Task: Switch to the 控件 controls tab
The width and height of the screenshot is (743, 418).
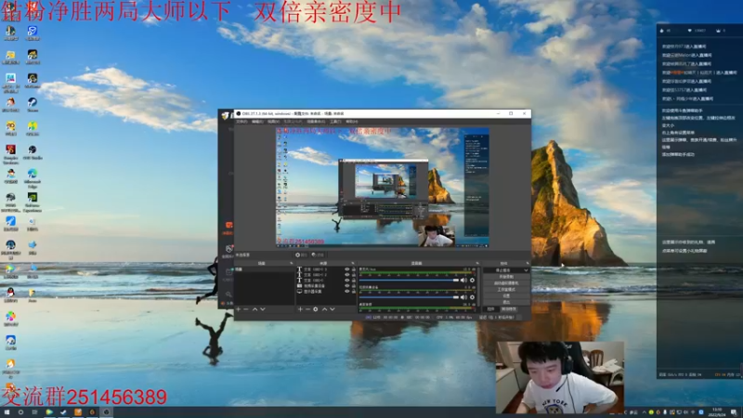Action: (490, 309)
